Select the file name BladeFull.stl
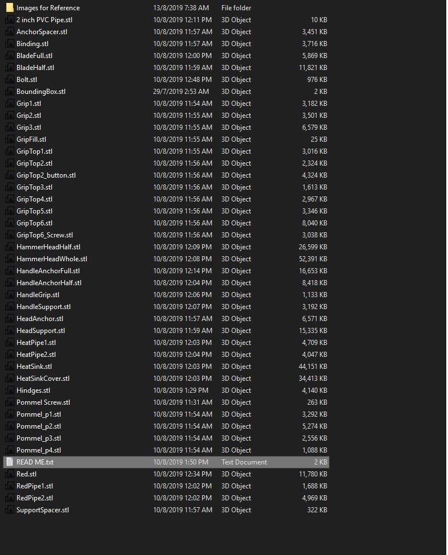The width and height of the screenshot is (448, 555). click(34, 56)
